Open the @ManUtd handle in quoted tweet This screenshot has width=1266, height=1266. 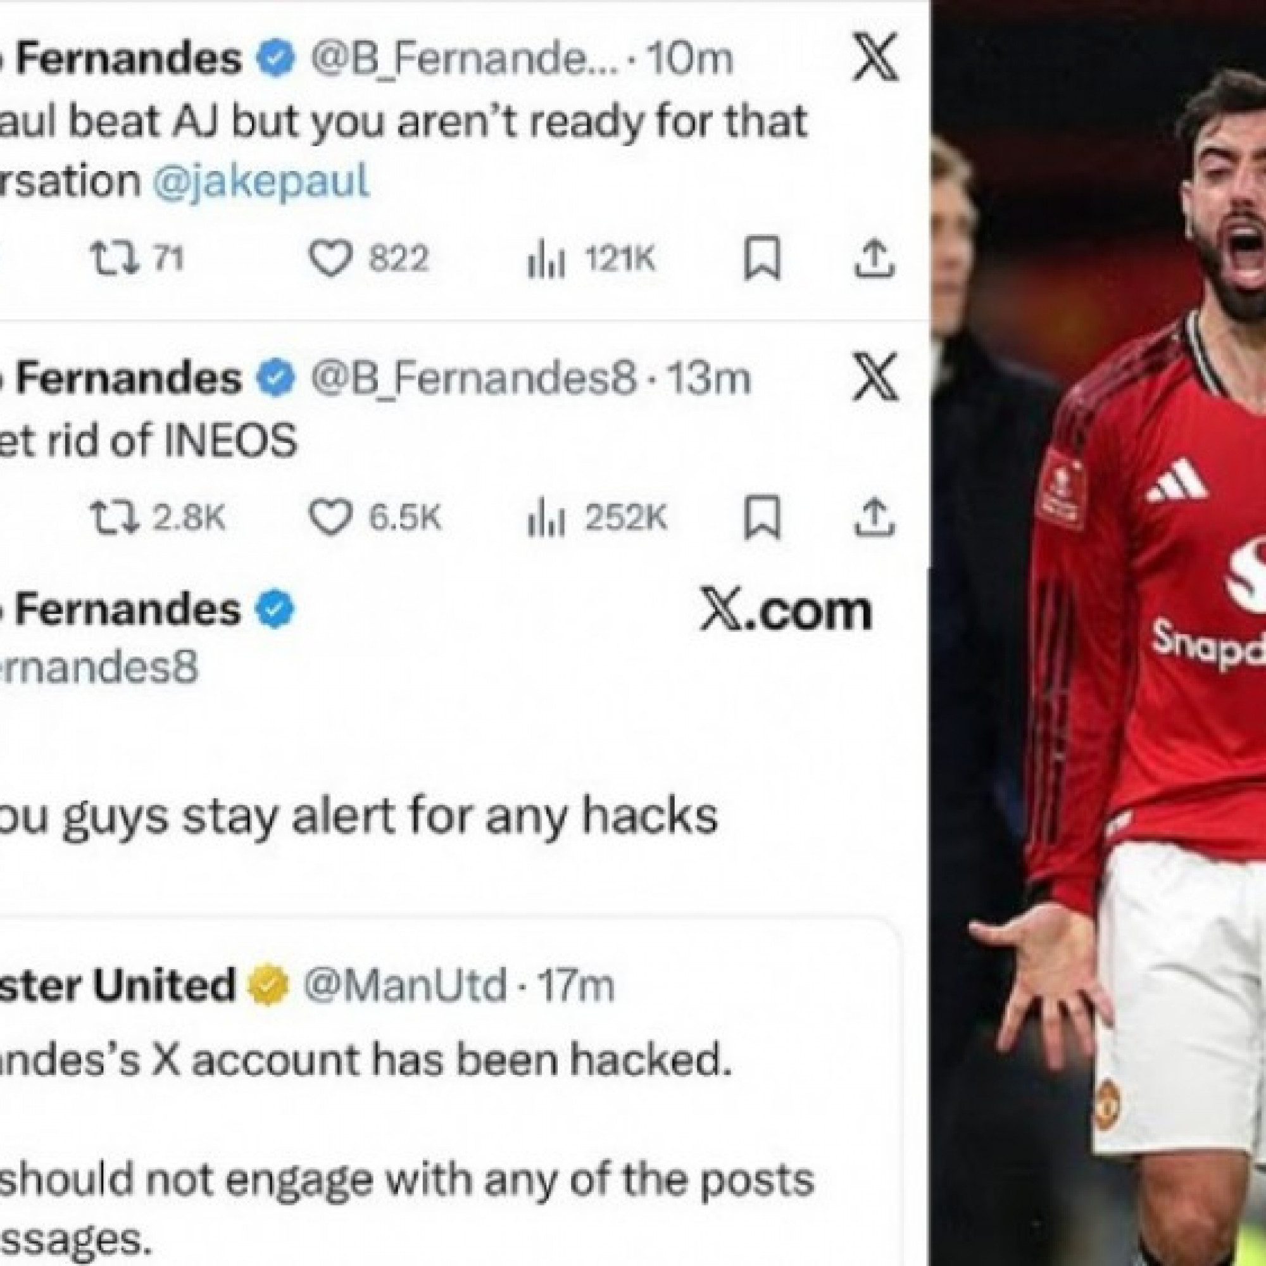pos(404,985)
